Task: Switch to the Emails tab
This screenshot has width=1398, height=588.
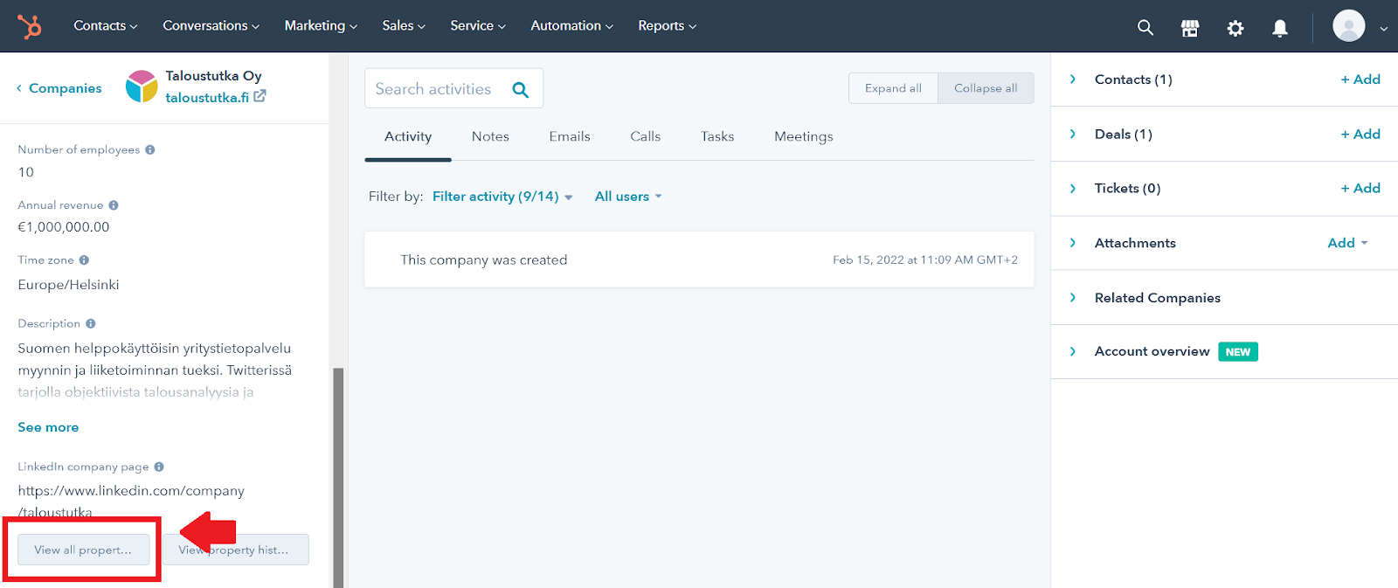Action: pyautogui.click(x=570, y=136)
